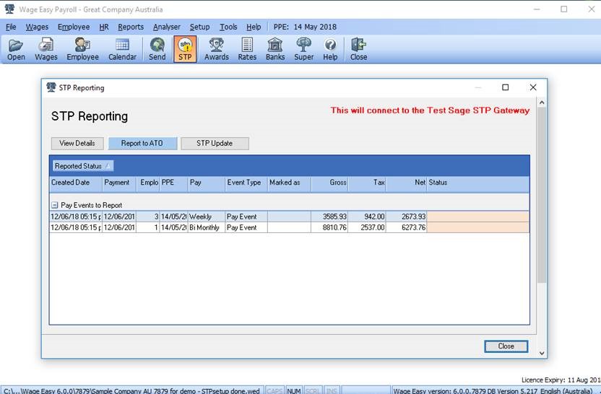This screenshot has width=601, height=394.
Task: Open the Help menu in menu bar
Action: coord(254,27)
